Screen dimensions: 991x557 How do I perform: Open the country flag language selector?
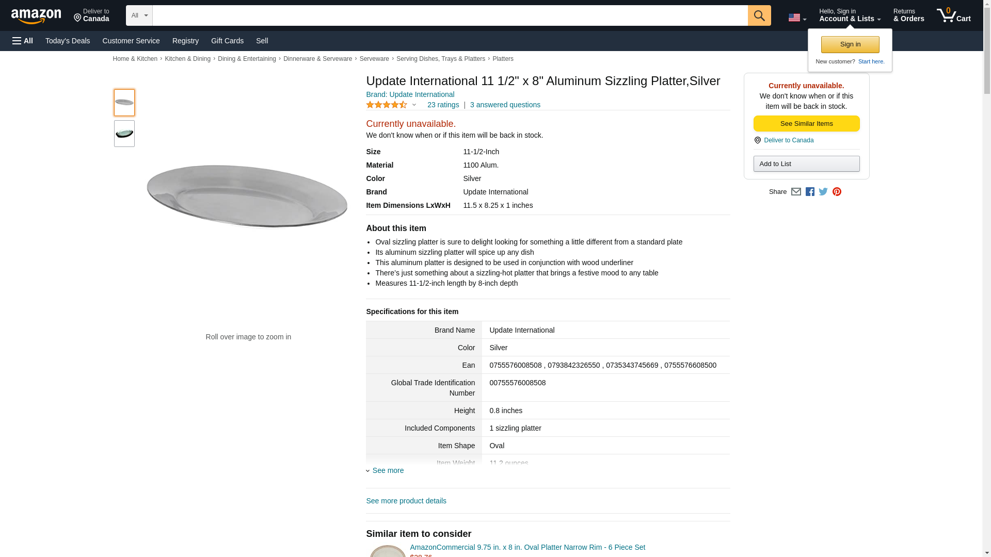pyautogui.click(x=797, y=18)
